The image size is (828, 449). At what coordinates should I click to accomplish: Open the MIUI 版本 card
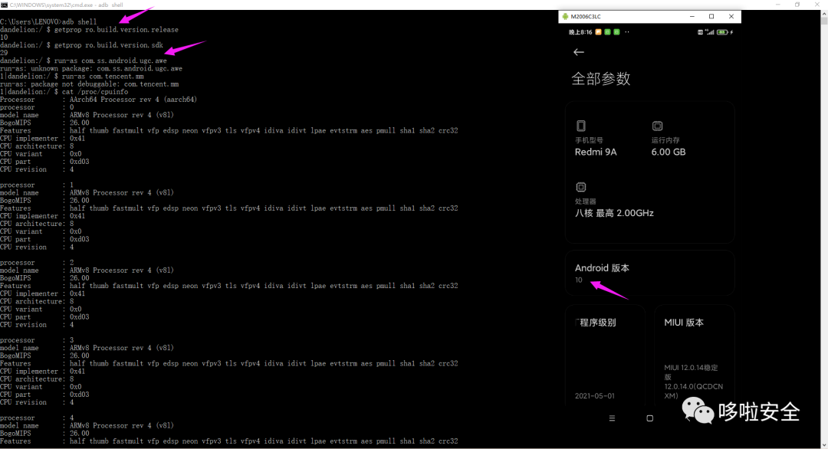click(x=695, y=356)
